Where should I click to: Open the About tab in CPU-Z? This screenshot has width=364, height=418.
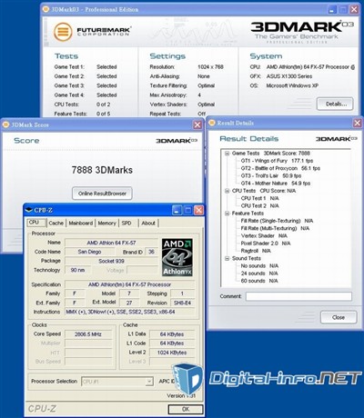(x=148, y=223)
